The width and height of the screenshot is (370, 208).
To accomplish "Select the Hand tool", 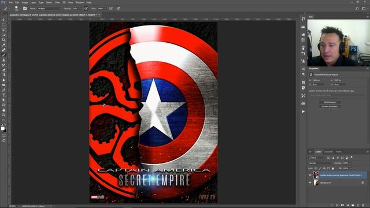I will 3,110.
